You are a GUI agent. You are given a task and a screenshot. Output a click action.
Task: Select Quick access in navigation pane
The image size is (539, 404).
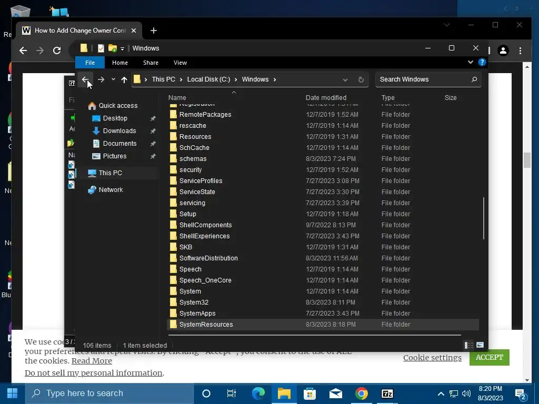pos(118,105)
